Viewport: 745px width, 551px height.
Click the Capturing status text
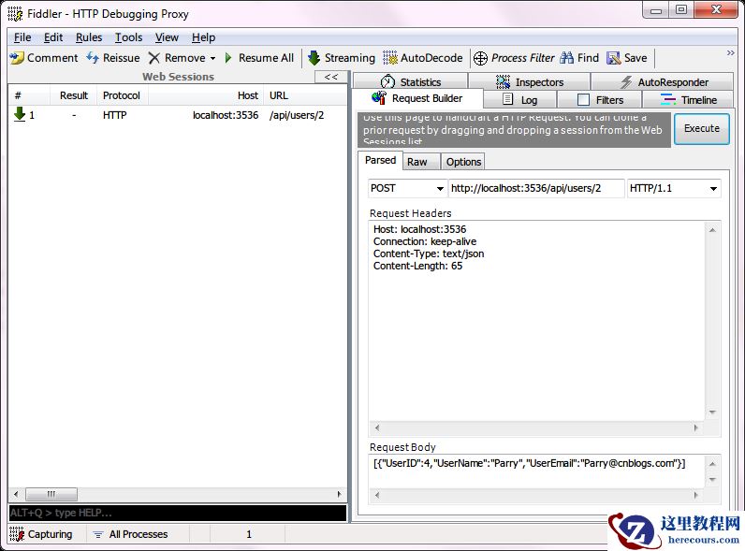(x=50, y=534)
